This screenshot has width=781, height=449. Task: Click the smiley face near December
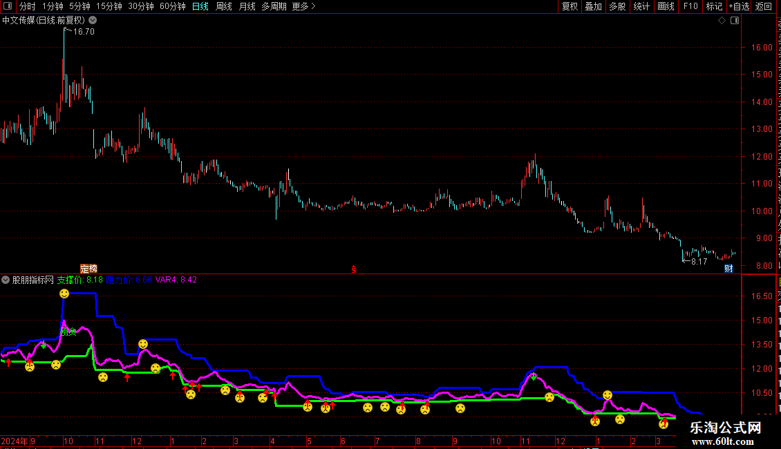pos(143,344)
